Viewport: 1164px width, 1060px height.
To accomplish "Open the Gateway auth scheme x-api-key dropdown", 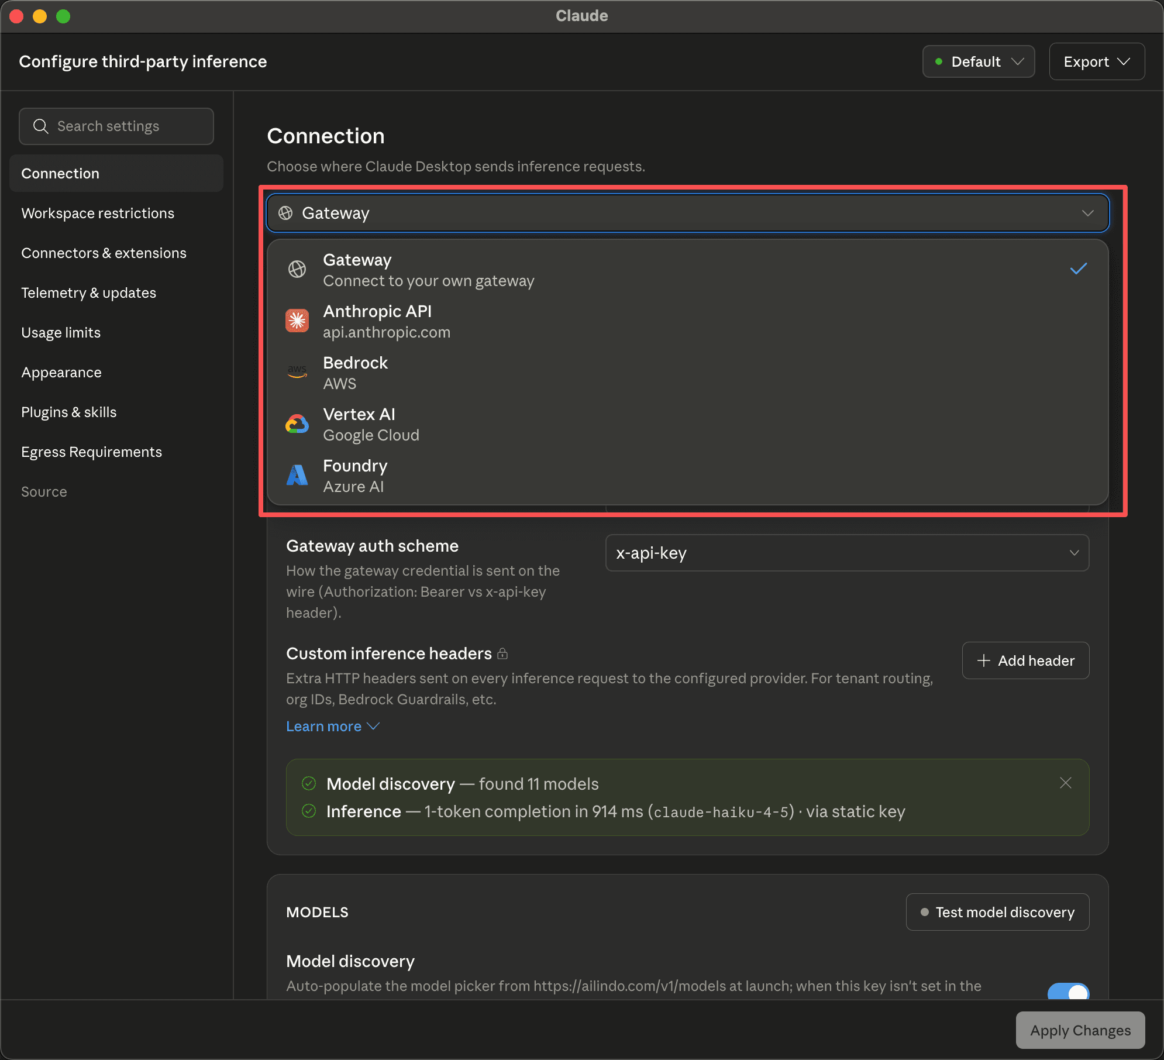I will point(847,553).
